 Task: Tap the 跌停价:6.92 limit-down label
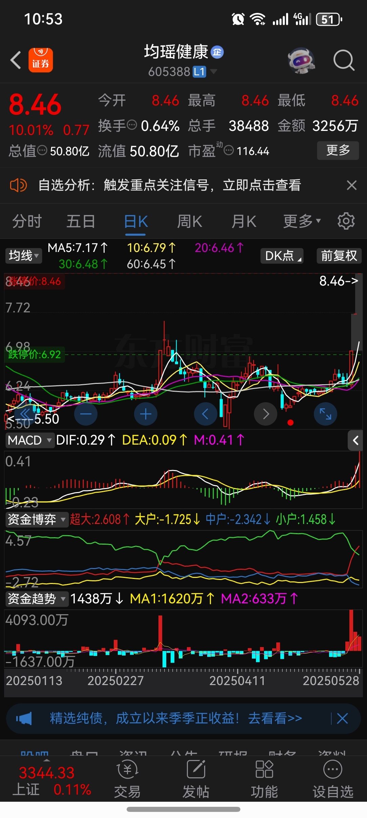click(35, 354)
